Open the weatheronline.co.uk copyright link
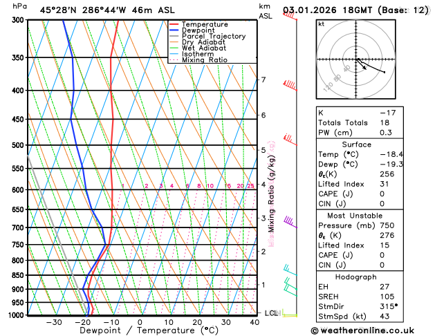 362,330
